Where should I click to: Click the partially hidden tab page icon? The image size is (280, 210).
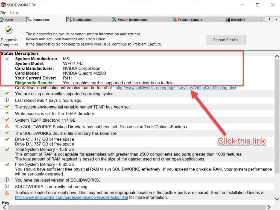[x=264, y=19]
